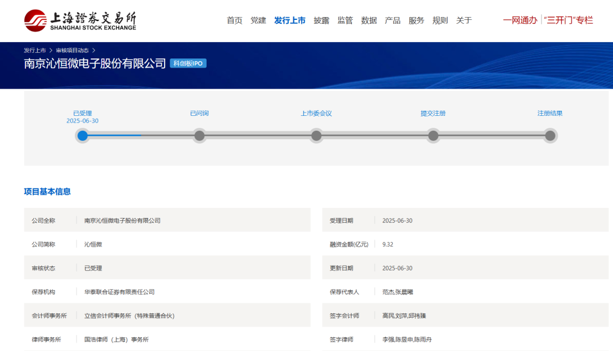Click the 项目基本信息 section heading

(x=47, y=192)
